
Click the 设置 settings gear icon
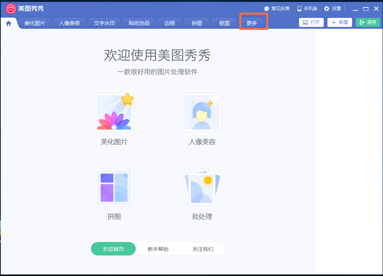[326, 8]
